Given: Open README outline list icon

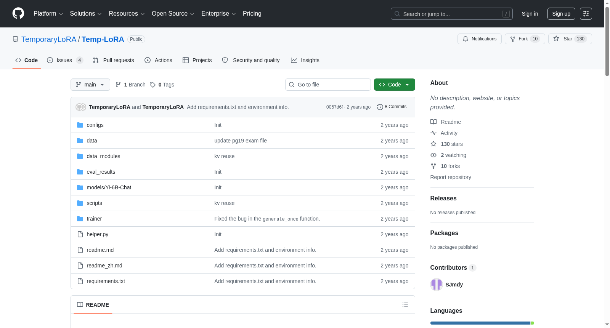Looking at the screenshot, I should tap(405, 305).
